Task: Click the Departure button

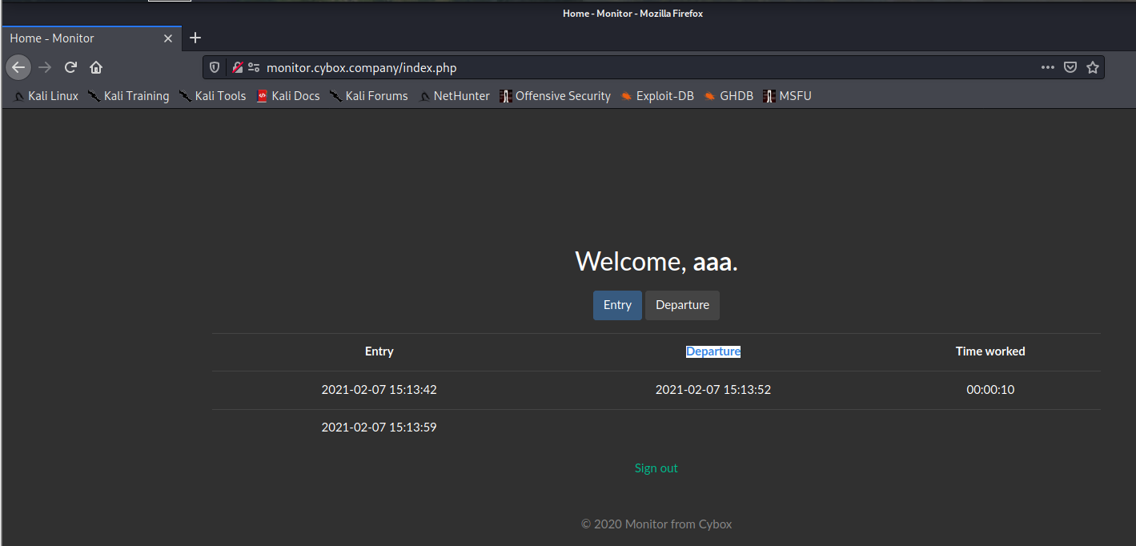Action: (x=682, y=305)
